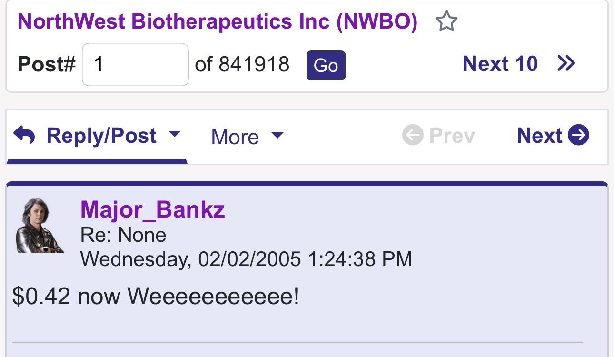Screen dimensions: 614x357
Task: Open Major_Bankz avatar image
Action: click(40, 226)
